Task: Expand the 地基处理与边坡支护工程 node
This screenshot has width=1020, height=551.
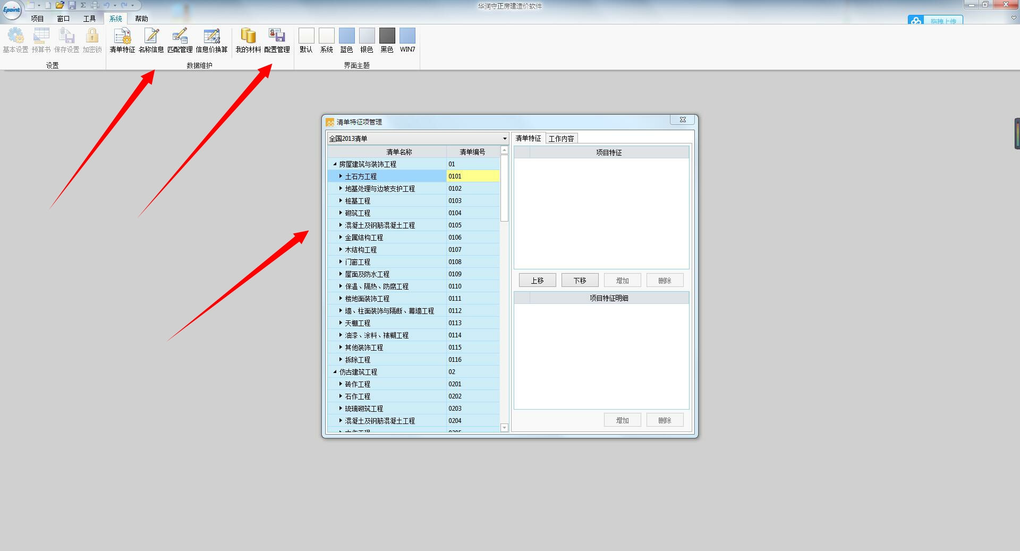Action: pyautogui.click(x=341, y=189)
